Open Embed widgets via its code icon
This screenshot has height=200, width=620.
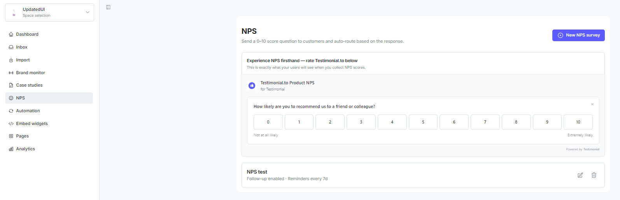[11, 123]
